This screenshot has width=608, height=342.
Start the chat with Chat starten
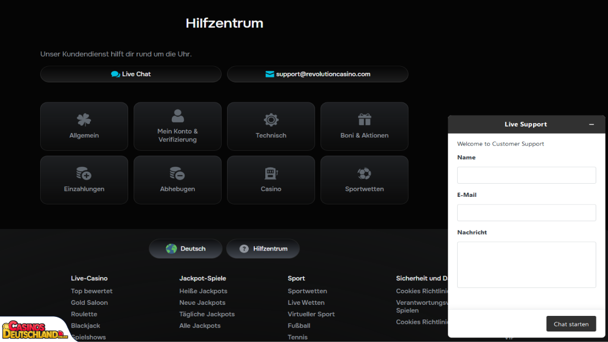coord(571,324)
